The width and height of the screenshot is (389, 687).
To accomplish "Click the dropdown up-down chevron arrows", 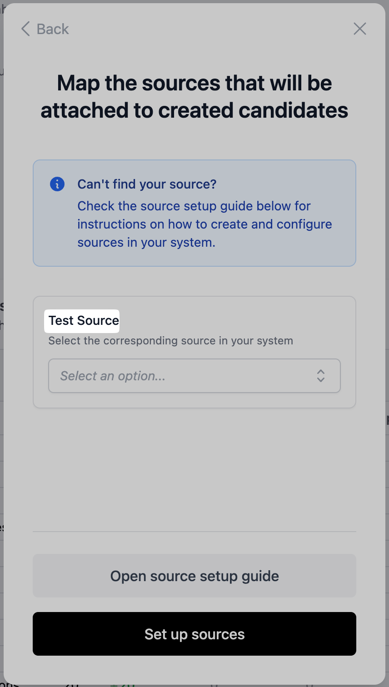I will click(321, 376).
